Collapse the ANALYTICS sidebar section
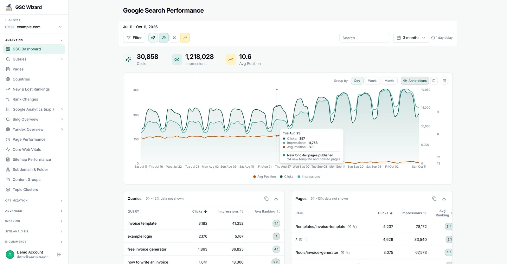Screen dimensions: 507x264 [x=34, y=40]
